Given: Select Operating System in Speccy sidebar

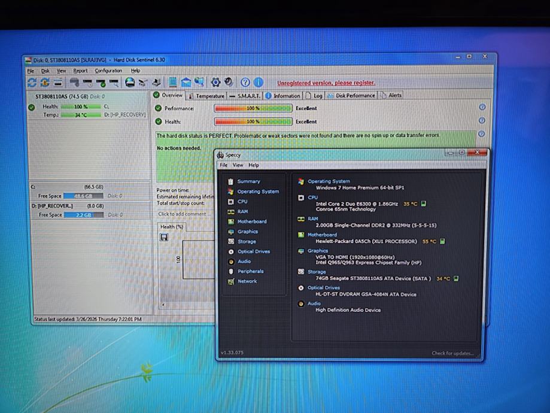Looking at the screenshot, I should tap(258, 192).
